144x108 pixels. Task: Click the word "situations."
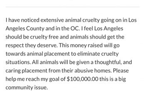18,62
